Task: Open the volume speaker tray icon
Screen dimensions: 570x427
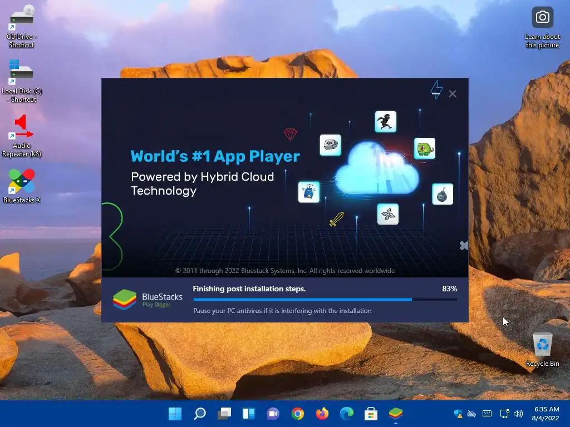Action: (x=518, y=414)
